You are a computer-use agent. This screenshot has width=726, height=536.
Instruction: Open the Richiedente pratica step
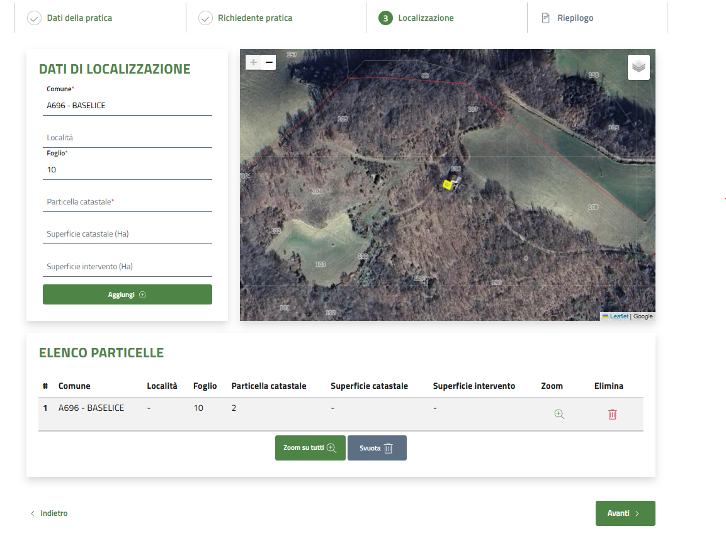[246, 18]
